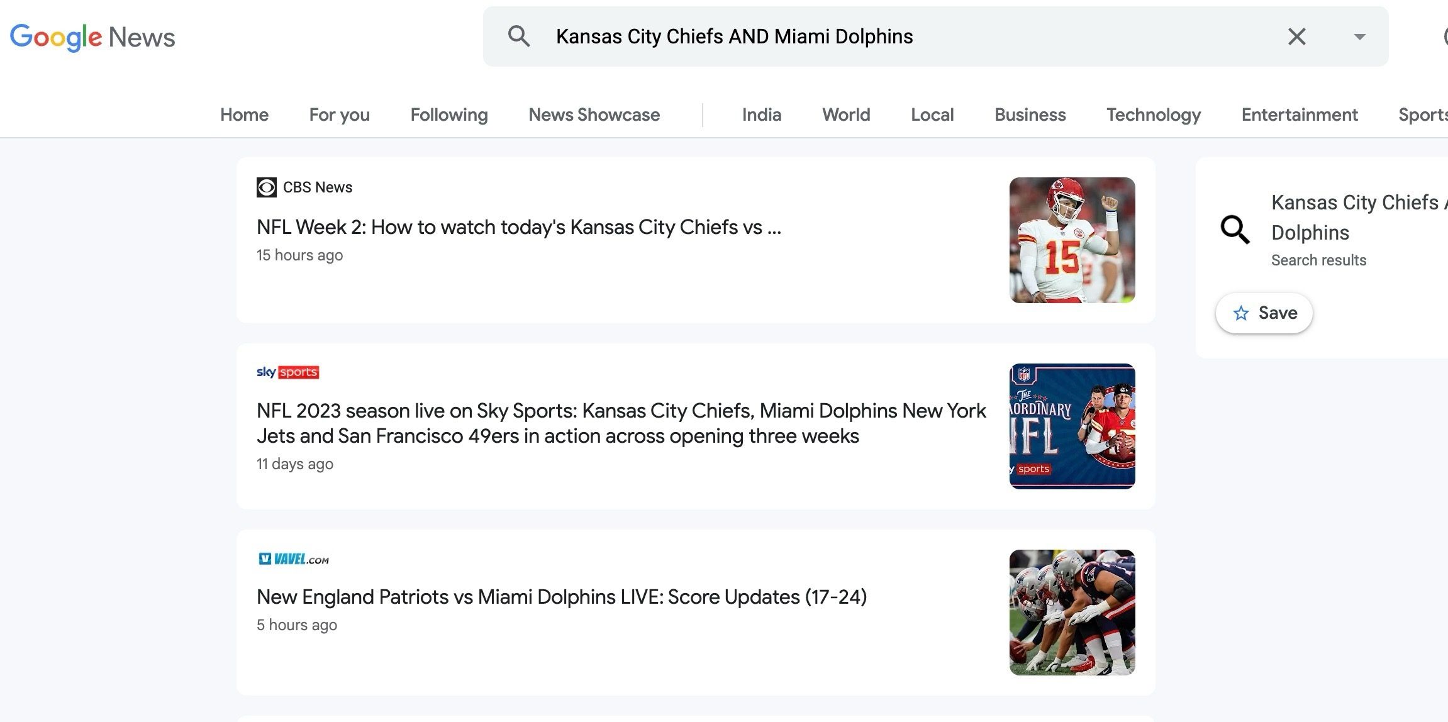This screenshot has height=722, width=1448.
Task: Open the NFL 2023 season live on Sky Sports article
Action: [x=621, y=423]
